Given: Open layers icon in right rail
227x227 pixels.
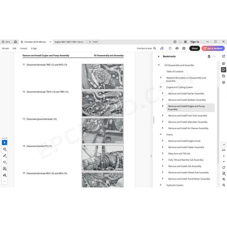Looking at the screenshot, I should click(223, 82).
